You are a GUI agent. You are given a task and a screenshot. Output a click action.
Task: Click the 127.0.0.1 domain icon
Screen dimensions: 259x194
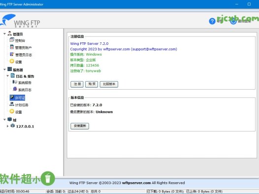coord(13,126)
